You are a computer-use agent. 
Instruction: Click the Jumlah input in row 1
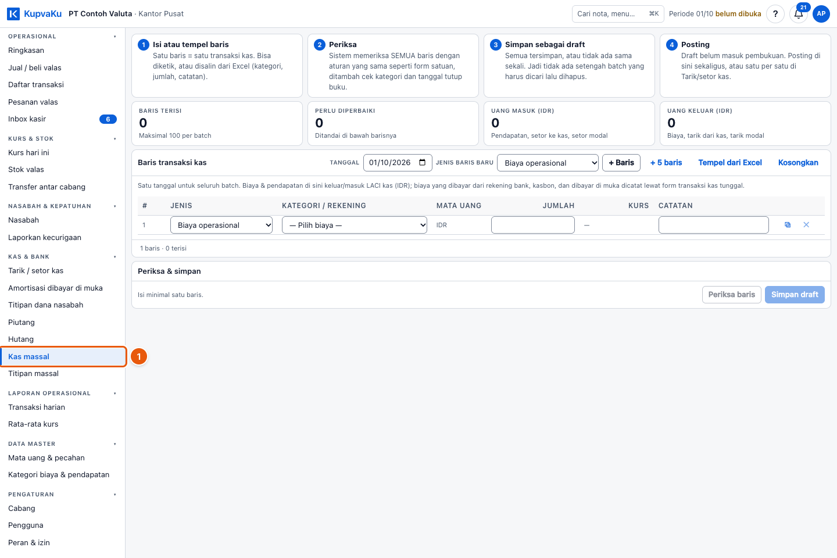pyautogui.click(x=533, y=225)
